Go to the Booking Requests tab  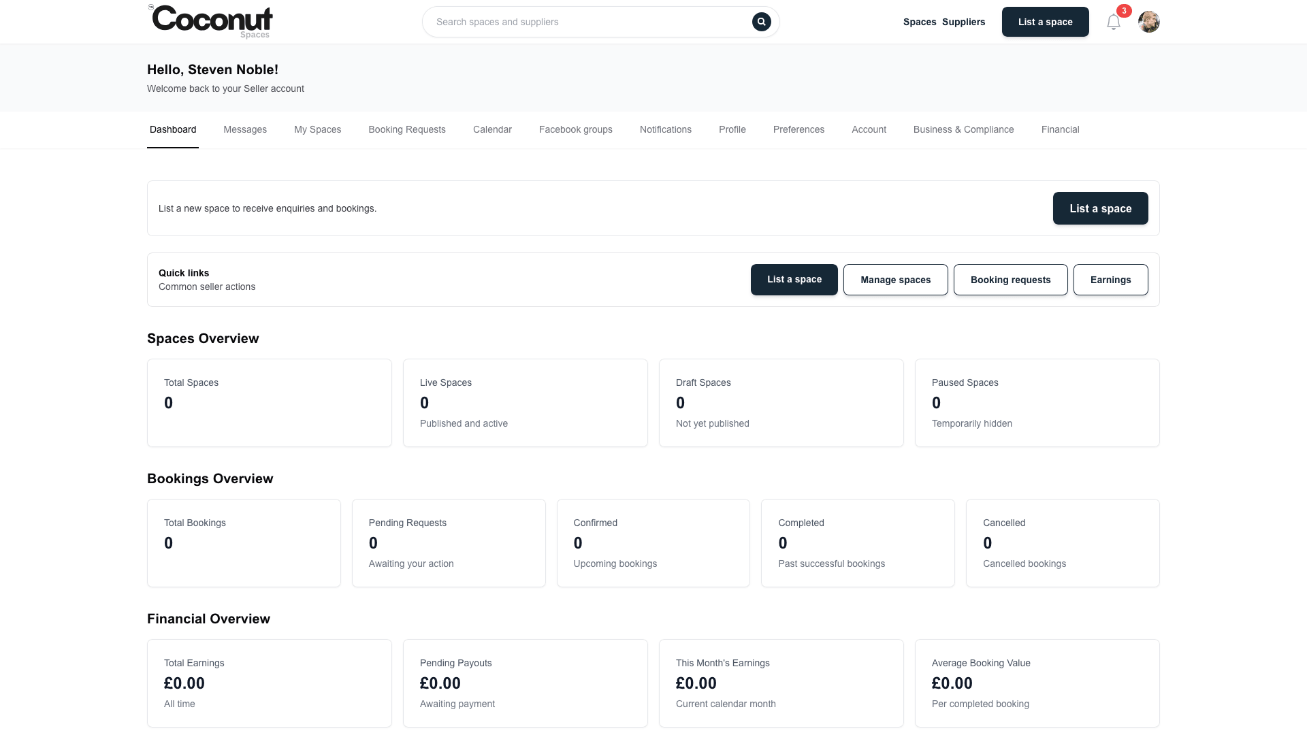407,129
